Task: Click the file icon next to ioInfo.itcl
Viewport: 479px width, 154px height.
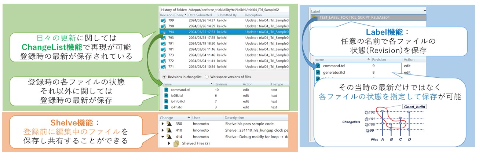Action: click(x=166, y=102)
